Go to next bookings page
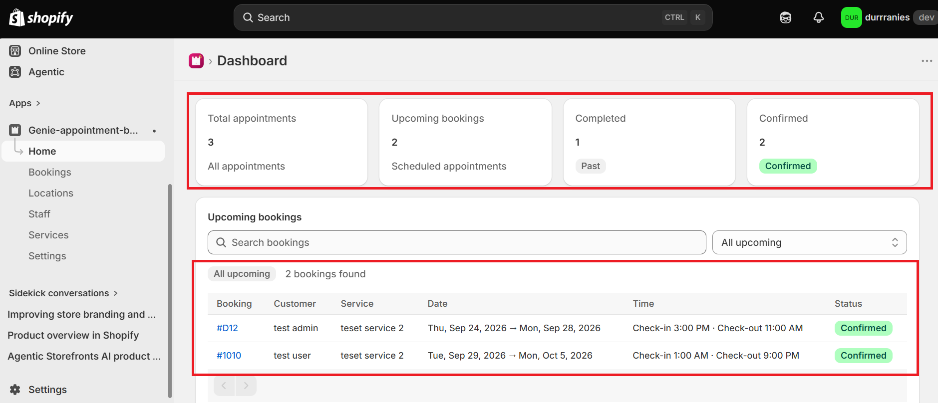This screenshot has height=403, width=938. [246, 386]
